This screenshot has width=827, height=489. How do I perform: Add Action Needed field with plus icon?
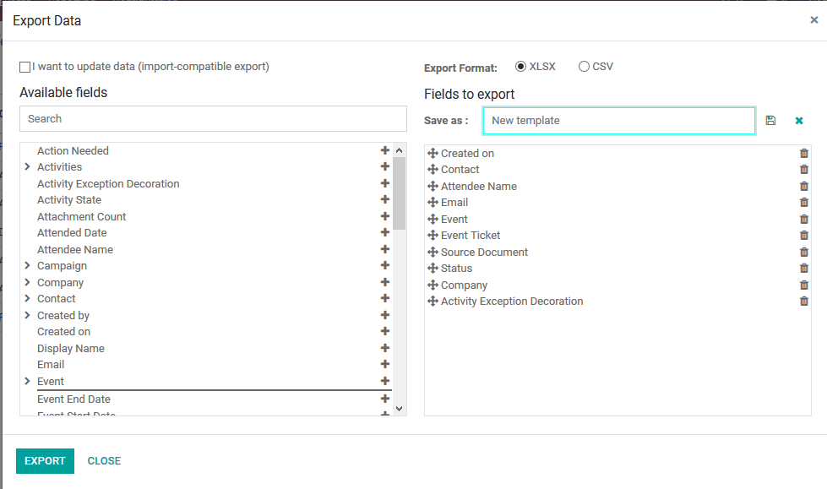coord(385,150)
